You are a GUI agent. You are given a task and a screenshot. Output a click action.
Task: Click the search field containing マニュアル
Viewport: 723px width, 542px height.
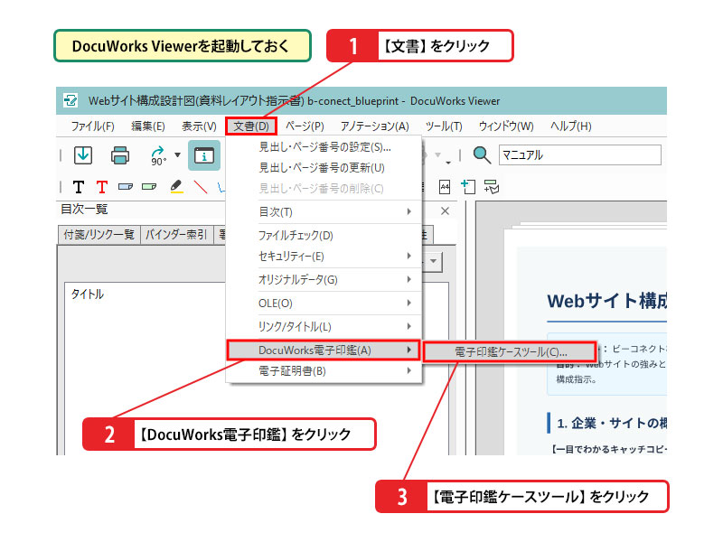(580, 154)
